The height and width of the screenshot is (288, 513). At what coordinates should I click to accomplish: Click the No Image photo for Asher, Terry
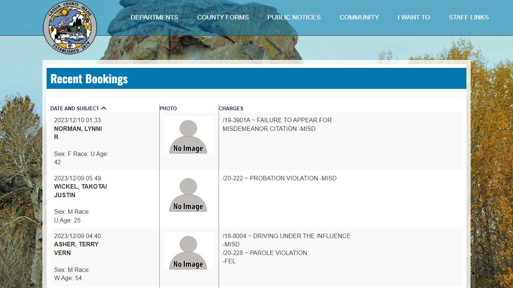(188, 251)
